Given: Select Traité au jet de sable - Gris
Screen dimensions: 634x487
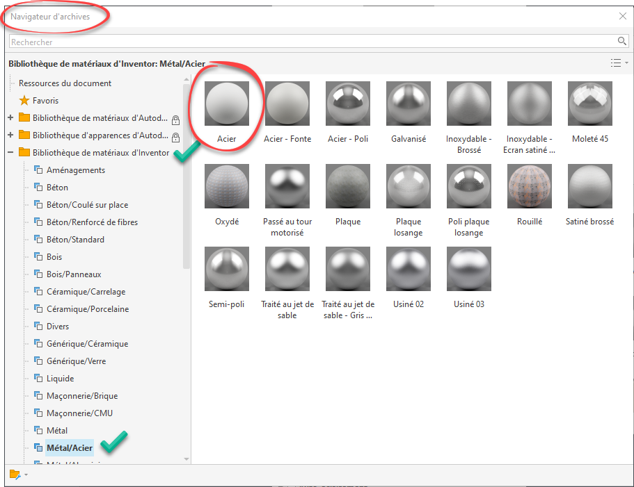Looking at the screenshot, I should (x=348, y=269).
